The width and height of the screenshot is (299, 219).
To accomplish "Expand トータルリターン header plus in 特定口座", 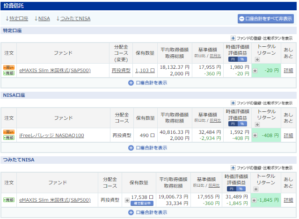I will 257,59.
